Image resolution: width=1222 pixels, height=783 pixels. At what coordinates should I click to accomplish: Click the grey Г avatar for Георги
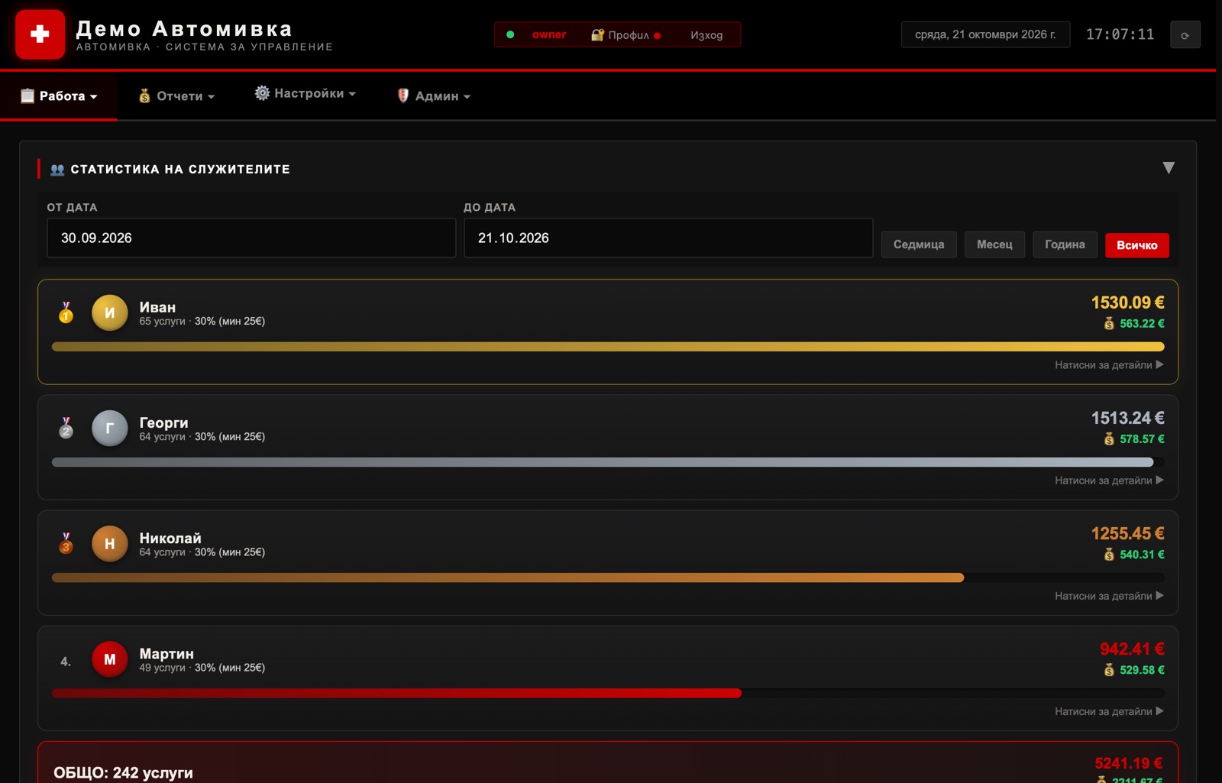[x=109, y=428]
